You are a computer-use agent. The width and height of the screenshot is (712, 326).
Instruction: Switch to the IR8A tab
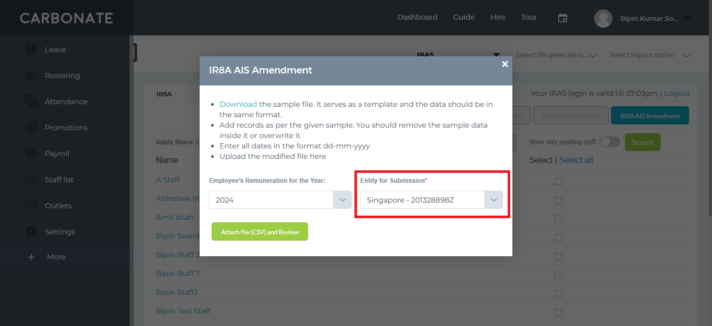164,94
